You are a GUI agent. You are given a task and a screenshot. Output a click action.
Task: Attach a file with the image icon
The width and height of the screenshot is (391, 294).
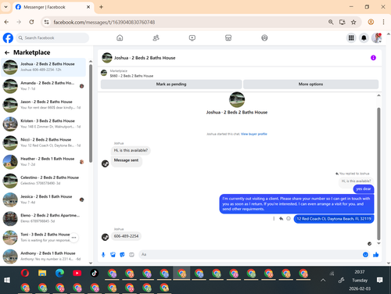tap(113, 255)
